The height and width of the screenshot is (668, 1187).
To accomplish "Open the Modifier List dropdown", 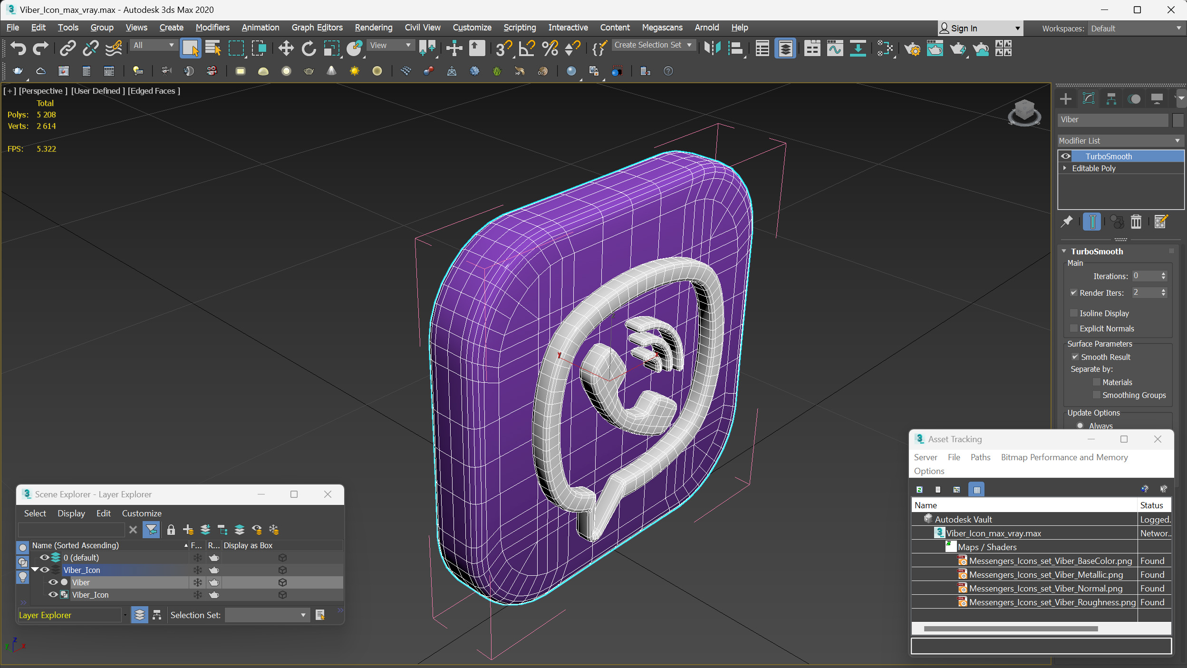I will click(x=1120, y=141).
